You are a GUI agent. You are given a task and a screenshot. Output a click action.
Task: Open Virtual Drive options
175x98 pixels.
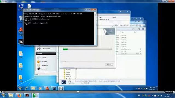(x=45, y=65)
